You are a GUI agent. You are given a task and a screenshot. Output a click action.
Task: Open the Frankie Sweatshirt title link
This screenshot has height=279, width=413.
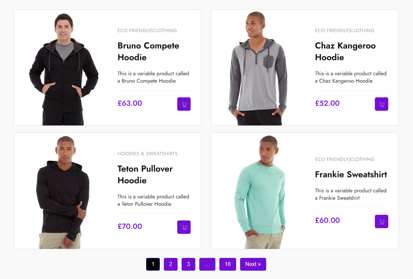click(351, 174)
